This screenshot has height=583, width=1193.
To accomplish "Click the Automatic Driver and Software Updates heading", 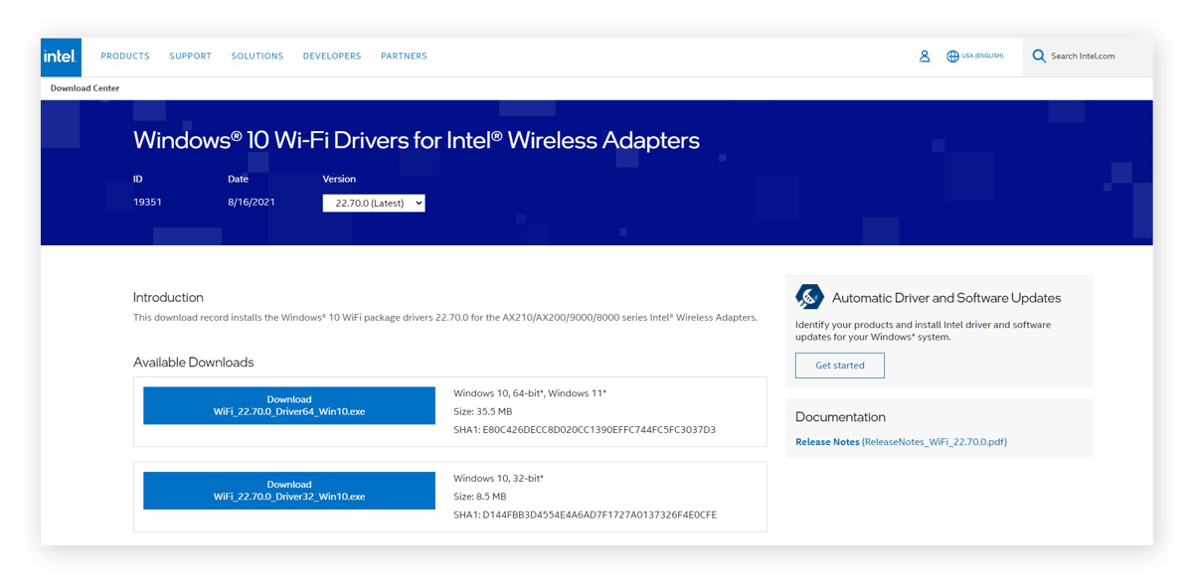I will 945,298.
